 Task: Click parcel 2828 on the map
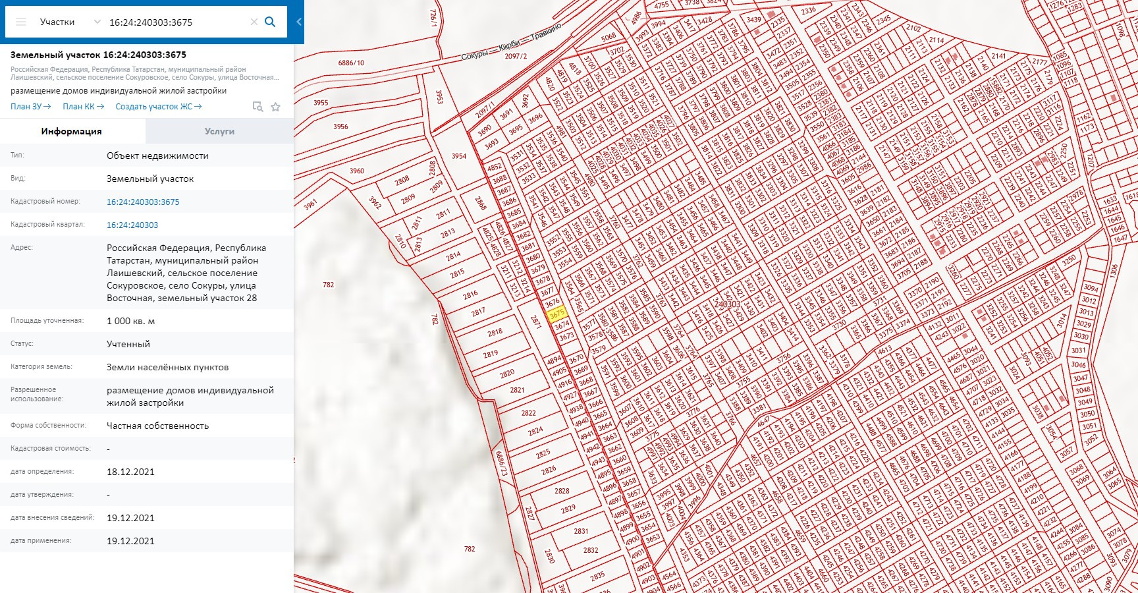pyautogui.click(x=562, y=491)
